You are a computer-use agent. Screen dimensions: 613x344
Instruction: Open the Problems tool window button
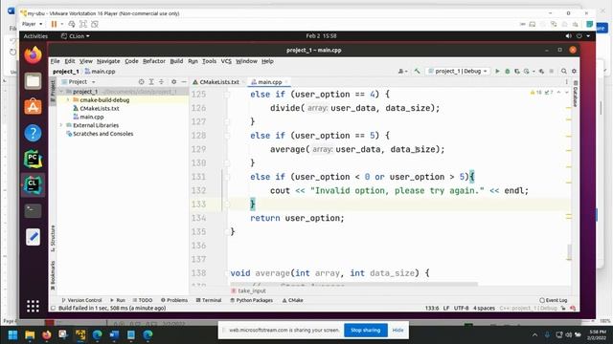(x=174, y=300)
